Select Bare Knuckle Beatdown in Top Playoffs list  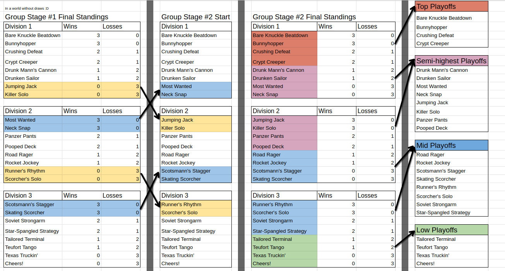[x=444, y=18]
